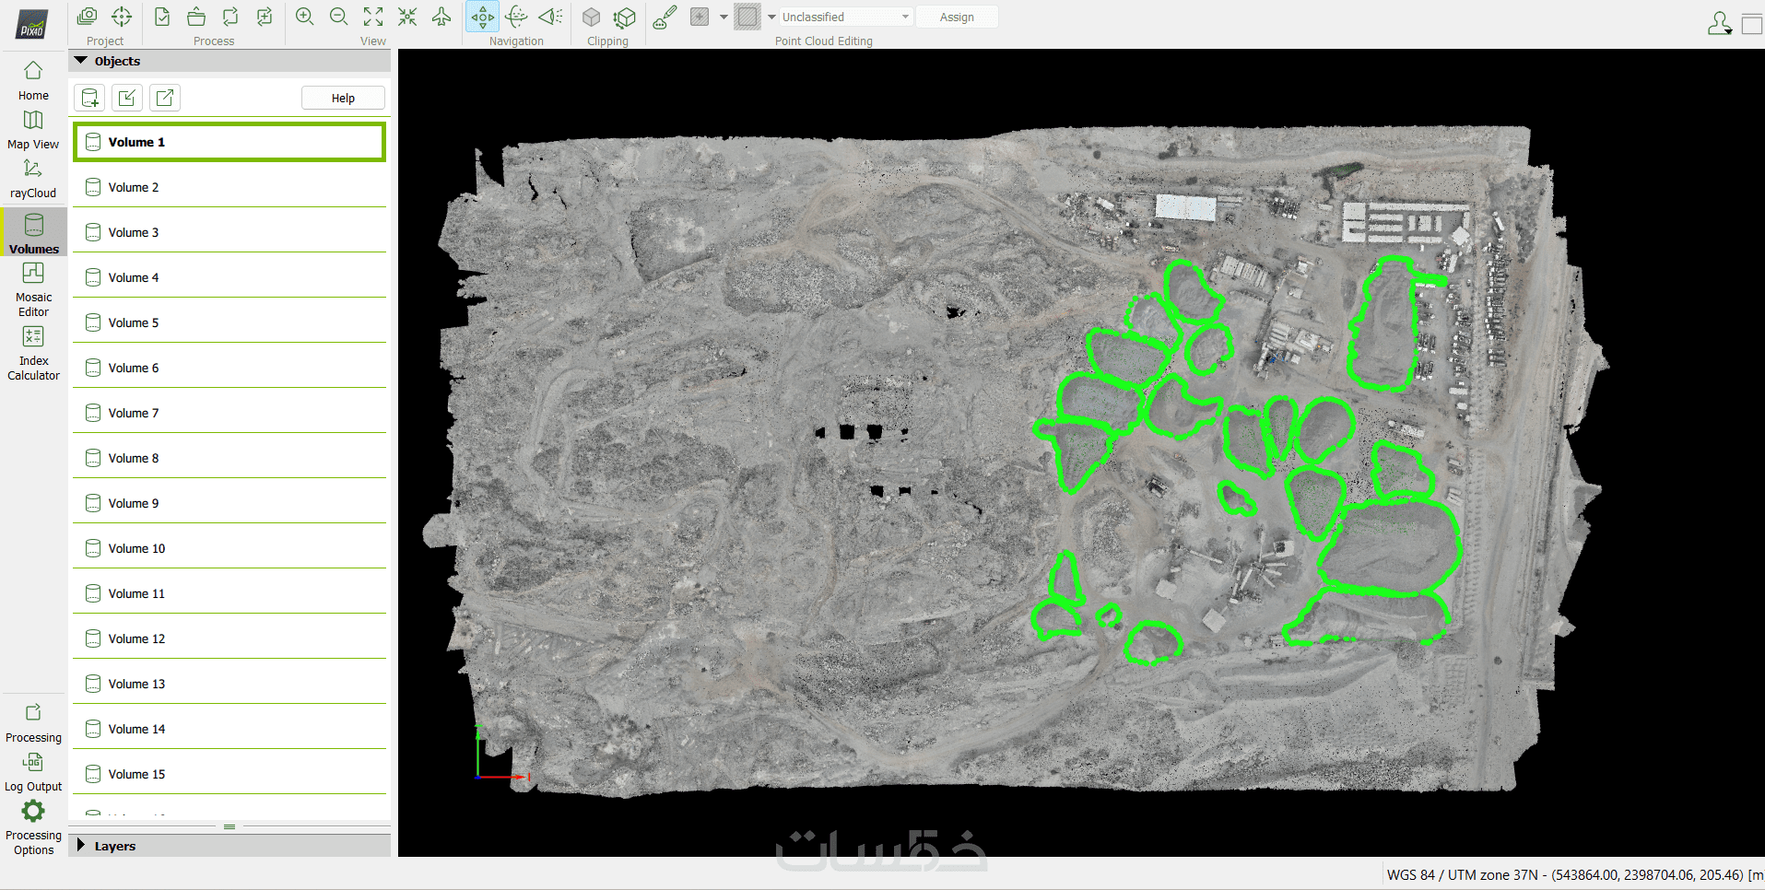The image size is (1765, 890).
Task: Click the View All expand-arrows icon
Action: click(x=373, y=17)
